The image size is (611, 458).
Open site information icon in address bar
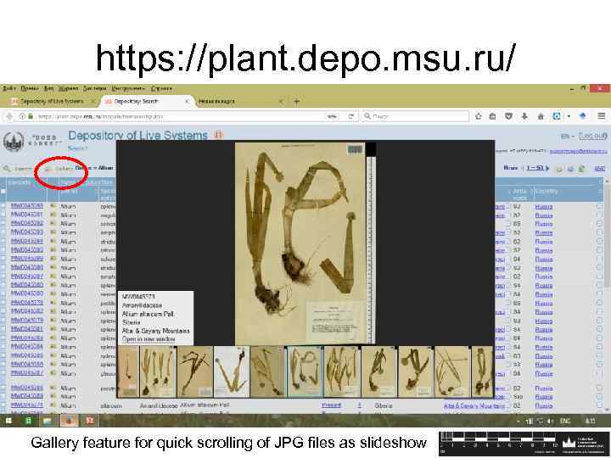click(23, 116)
